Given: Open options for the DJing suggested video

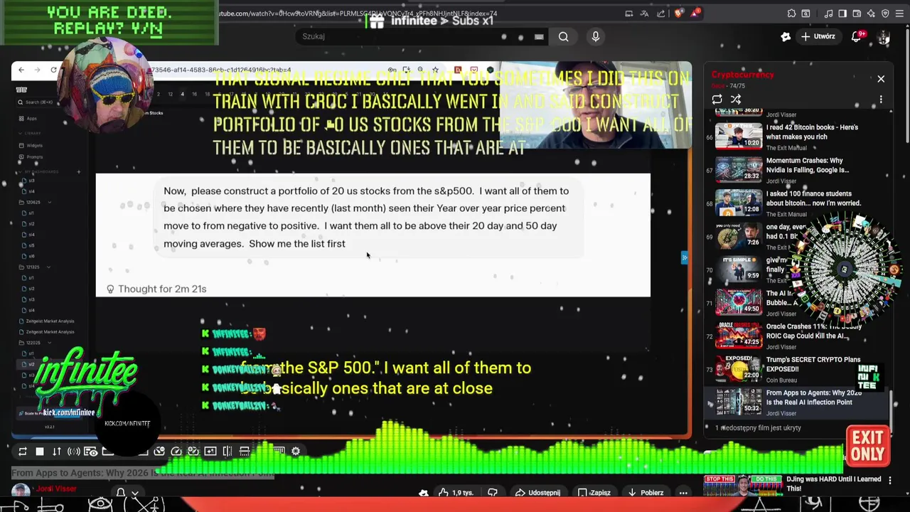Looking at the screenshot, I should coord(890,481).
